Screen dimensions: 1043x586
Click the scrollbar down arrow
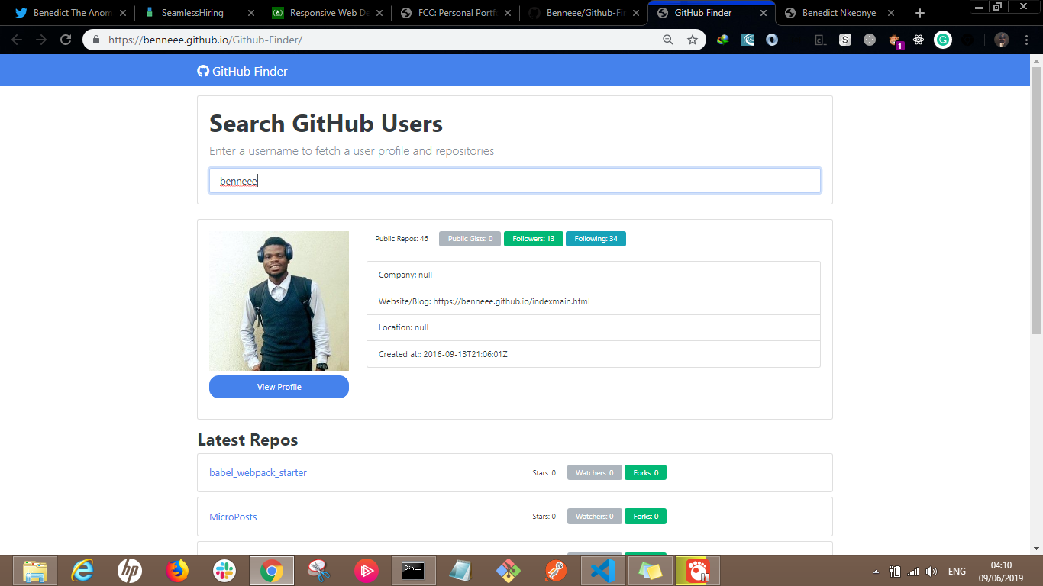click(x=1036, y=548)
